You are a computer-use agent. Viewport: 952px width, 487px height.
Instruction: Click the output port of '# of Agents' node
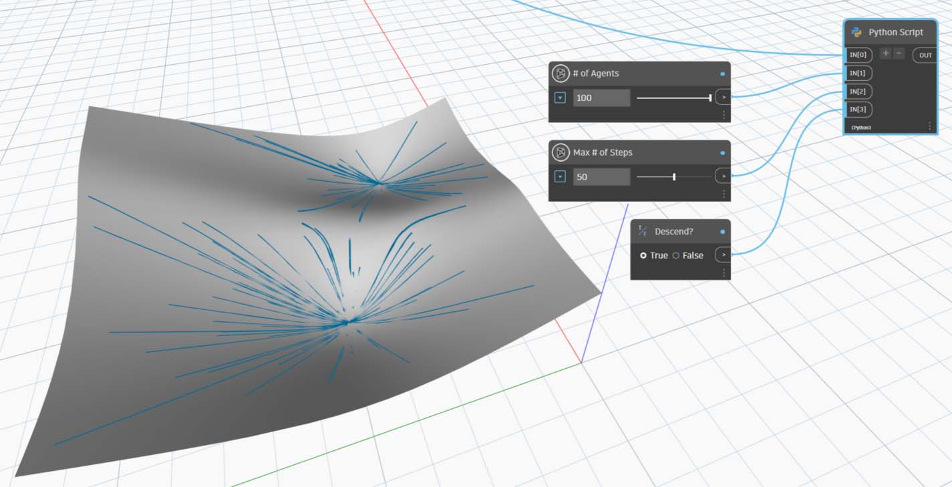[723, 98]
